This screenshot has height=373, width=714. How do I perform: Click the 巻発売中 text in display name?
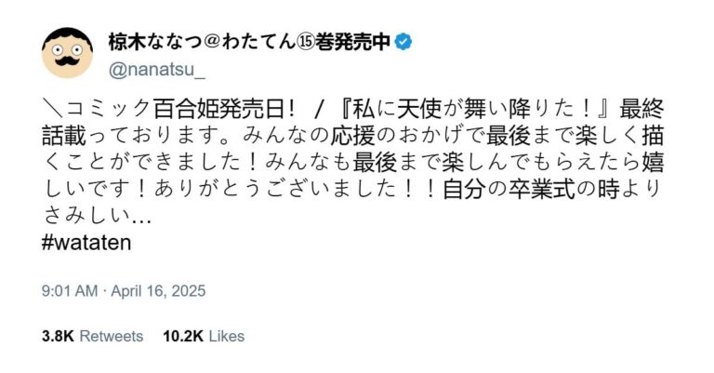[353, 43]
